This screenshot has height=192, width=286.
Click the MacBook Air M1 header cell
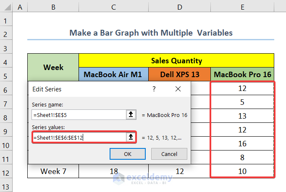(113, 75)
